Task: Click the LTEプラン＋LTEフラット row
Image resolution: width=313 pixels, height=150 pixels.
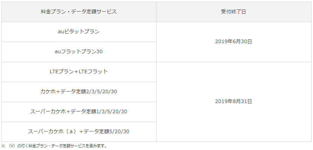Action: 79,71
